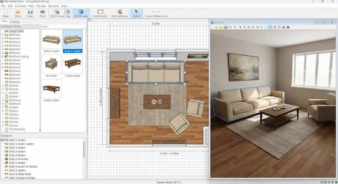Switch to the Catalog tab
338x184 pixels.
pos(14,21)
